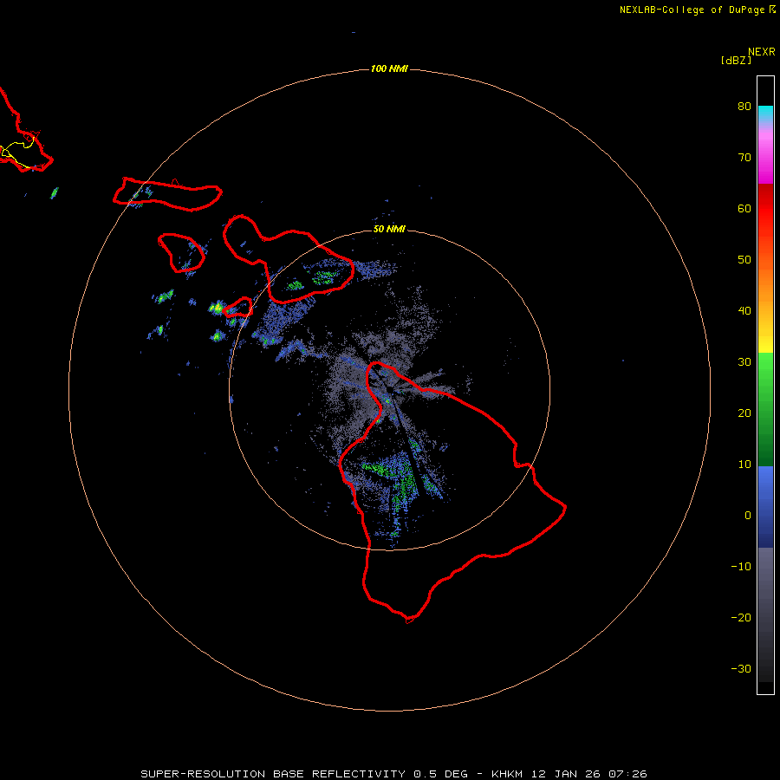Click the 20 dBZ scale value

pyautogui.click(x=744, y=413)
